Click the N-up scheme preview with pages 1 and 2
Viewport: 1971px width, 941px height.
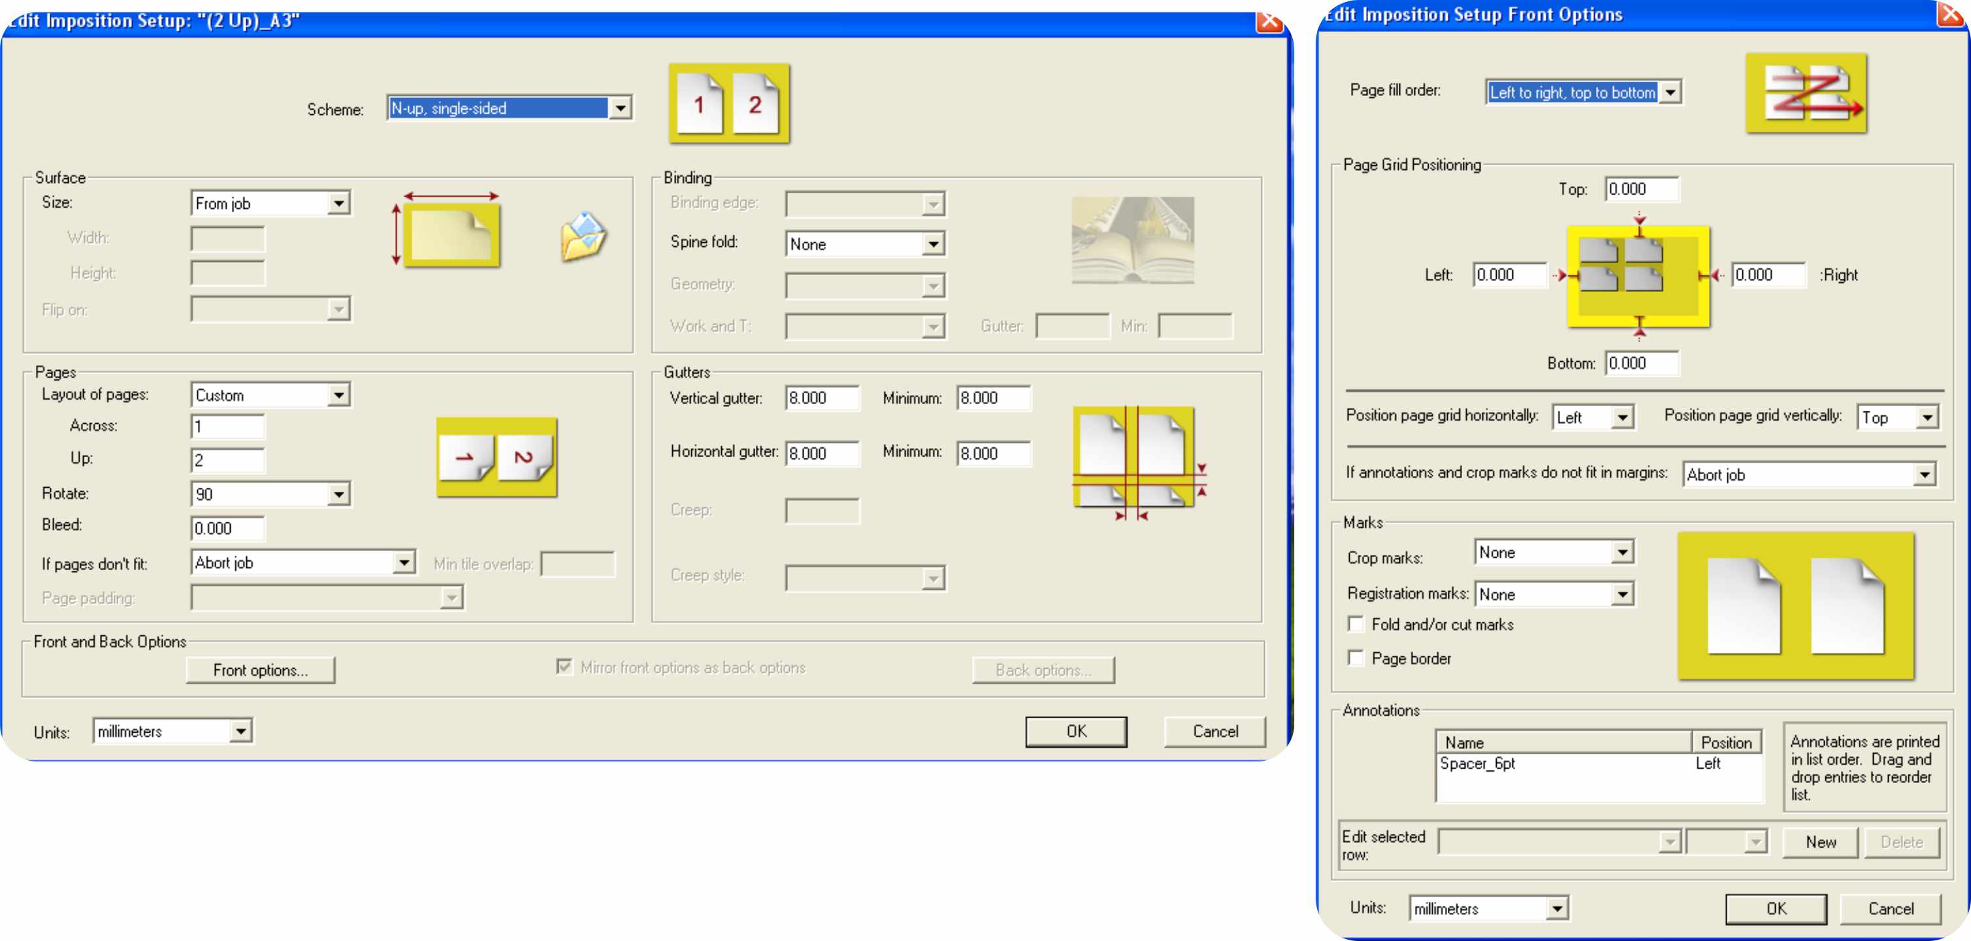(x=729, y=103)
